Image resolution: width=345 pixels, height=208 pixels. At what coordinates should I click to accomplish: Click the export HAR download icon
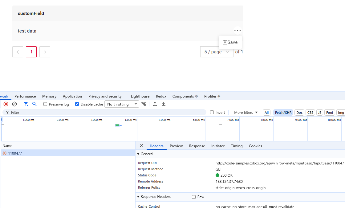pos(164,104)
